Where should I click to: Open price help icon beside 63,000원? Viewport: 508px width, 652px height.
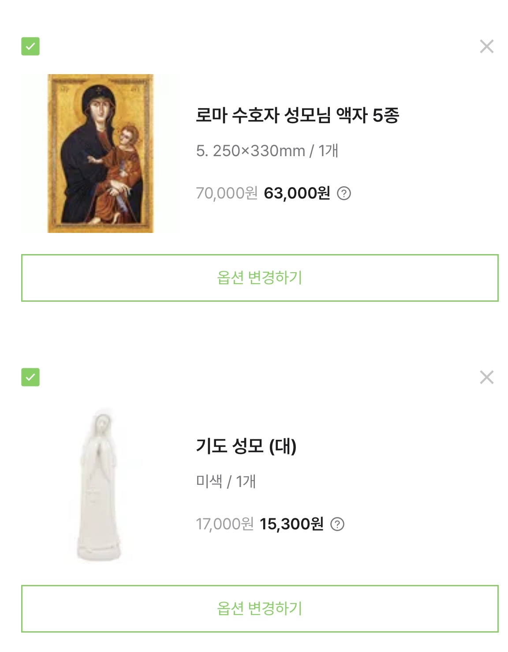pos(344,193)
